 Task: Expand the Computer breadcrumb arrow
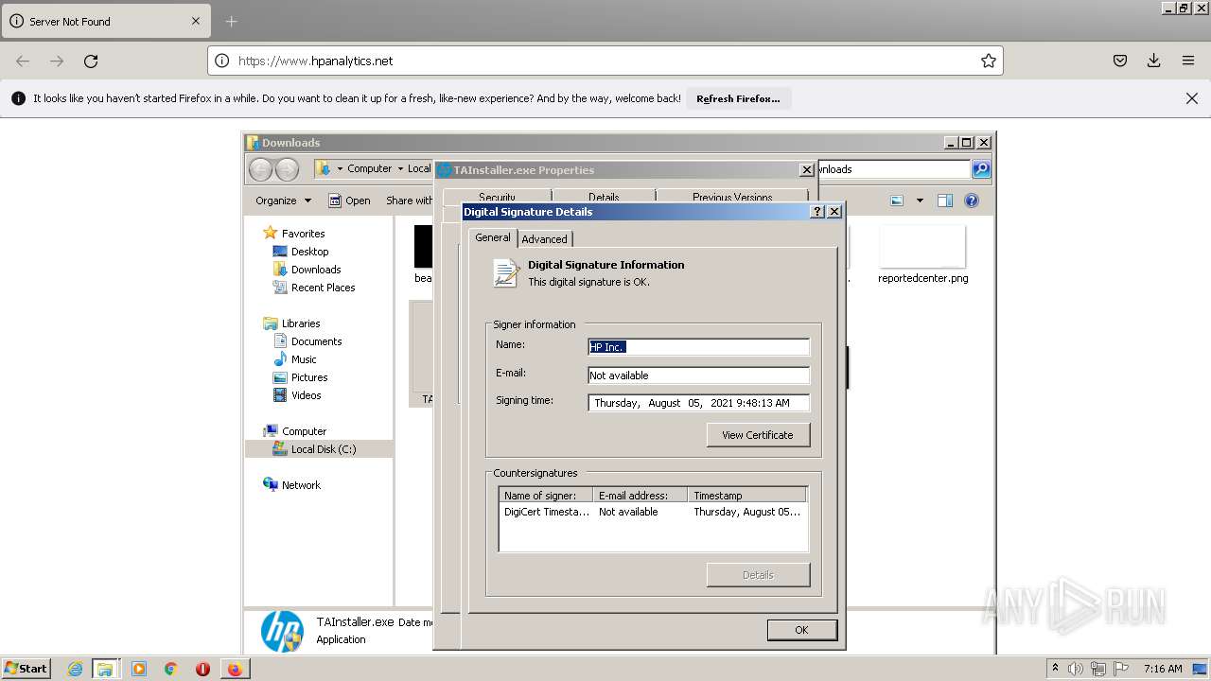pyautogui.click(x=400, y=168)
